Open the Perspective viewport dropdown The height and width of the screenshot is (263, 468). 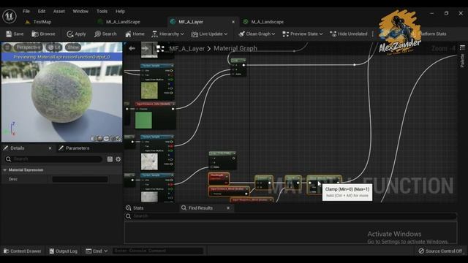tap(29, 47)
